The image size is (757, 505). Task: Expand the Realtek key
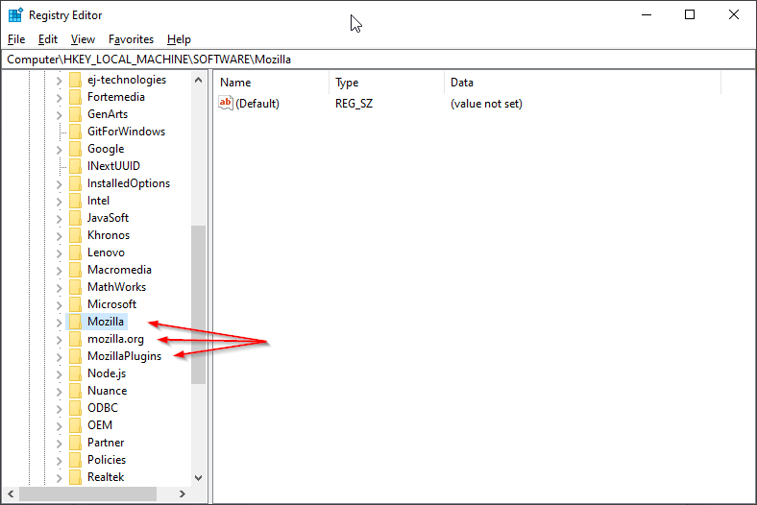click(x=59, y=478)
